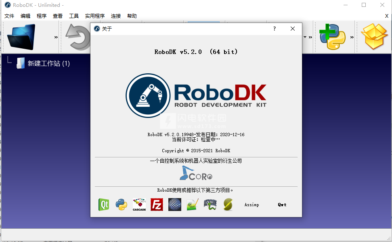Minimize the RoboDK main window

pos(346,5)
